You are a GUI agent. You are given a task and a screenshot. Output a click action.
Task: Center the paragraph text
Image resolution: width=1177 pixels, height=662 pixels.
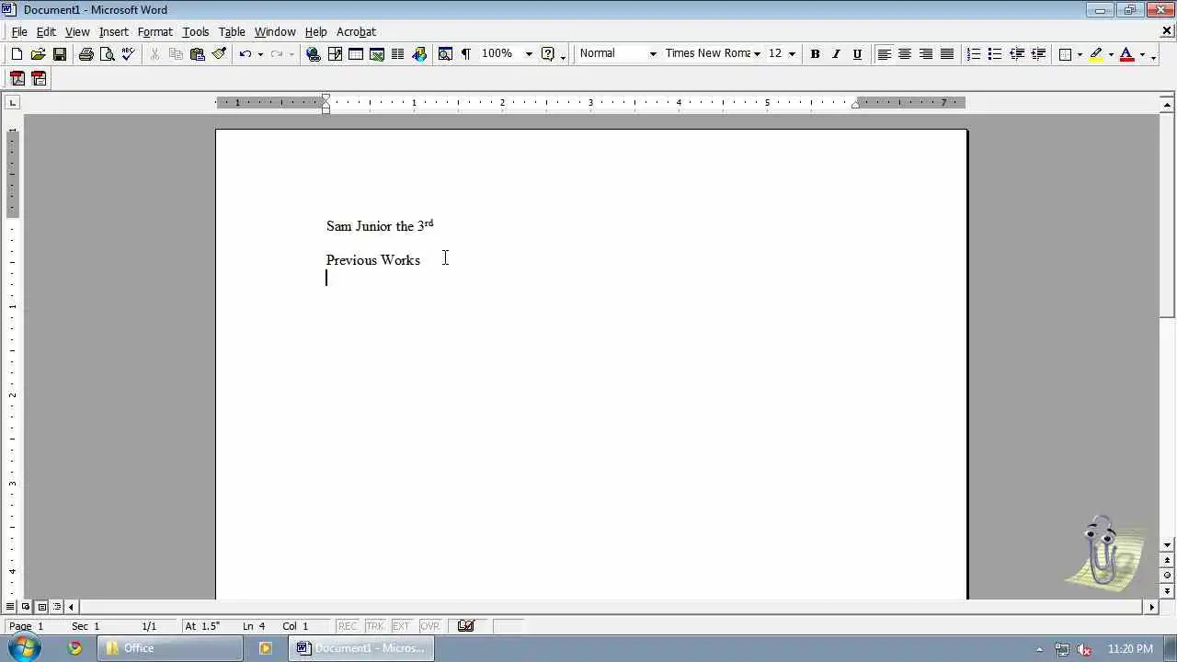(905, 54)
